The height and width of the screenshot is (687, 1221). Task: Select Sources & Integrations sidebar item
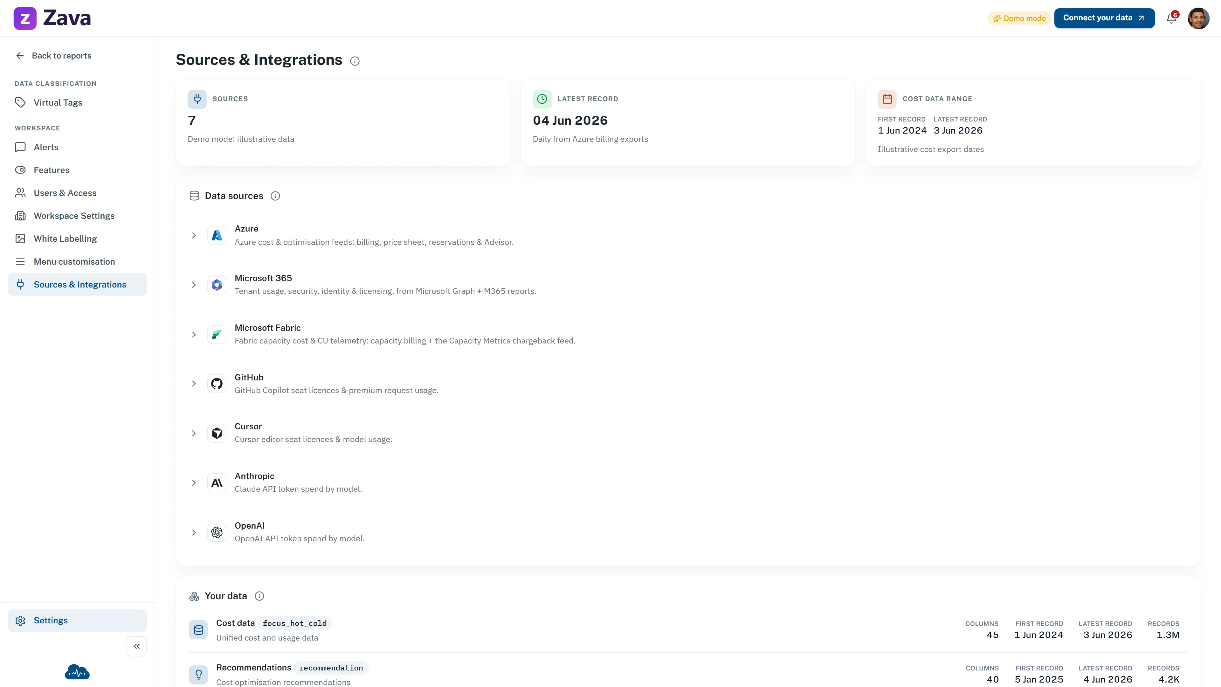pyautogui.click(x=77, y=284)
